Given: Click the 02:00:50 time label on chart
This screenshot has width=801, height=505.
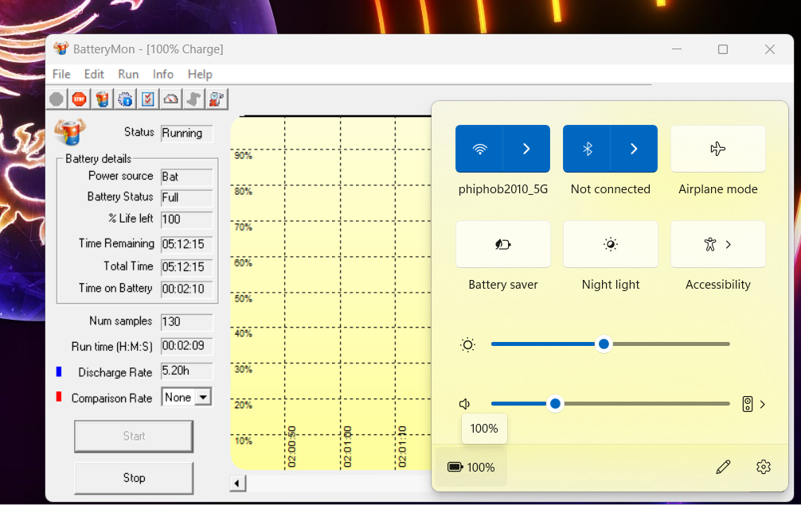Looking at the screenshot, I should click(x=291, y=447).
